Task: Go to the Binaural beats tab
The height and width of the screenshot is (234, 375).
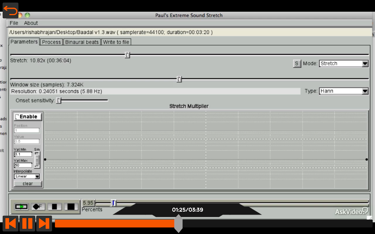Action: point(82,42)
